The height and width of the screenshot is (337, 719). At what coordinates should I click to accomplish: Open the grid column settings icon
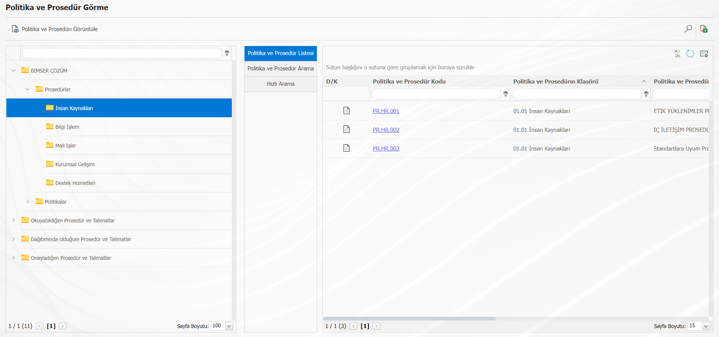[x=704, y=54]
